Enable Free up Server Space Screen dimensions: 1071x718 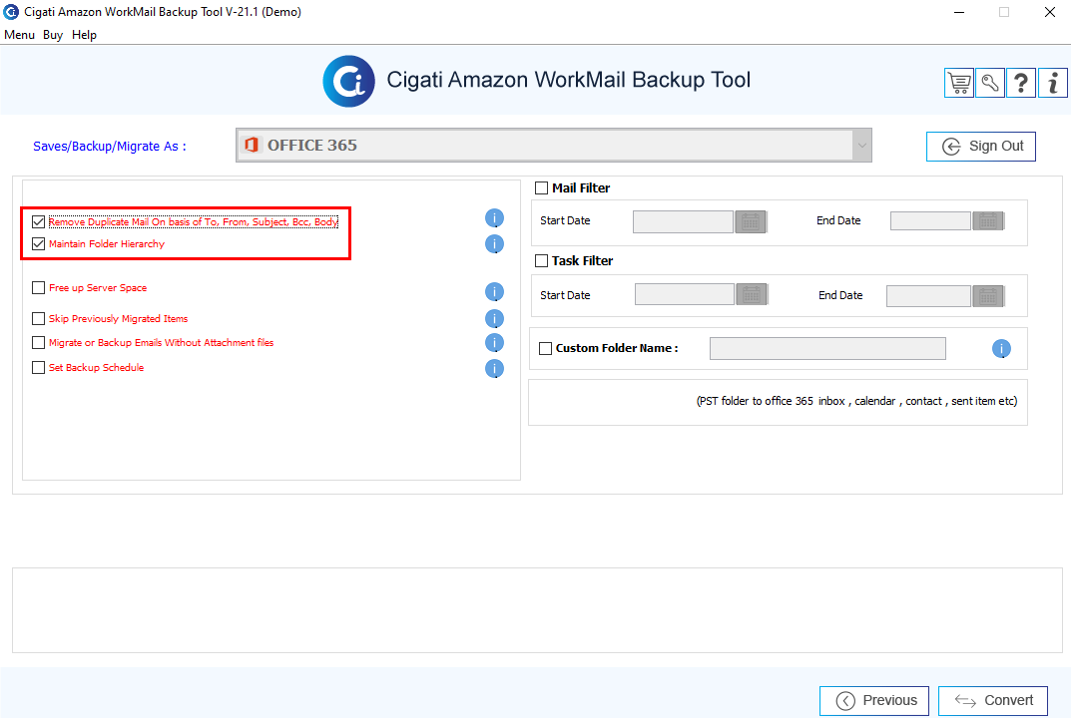pos(38,288)
